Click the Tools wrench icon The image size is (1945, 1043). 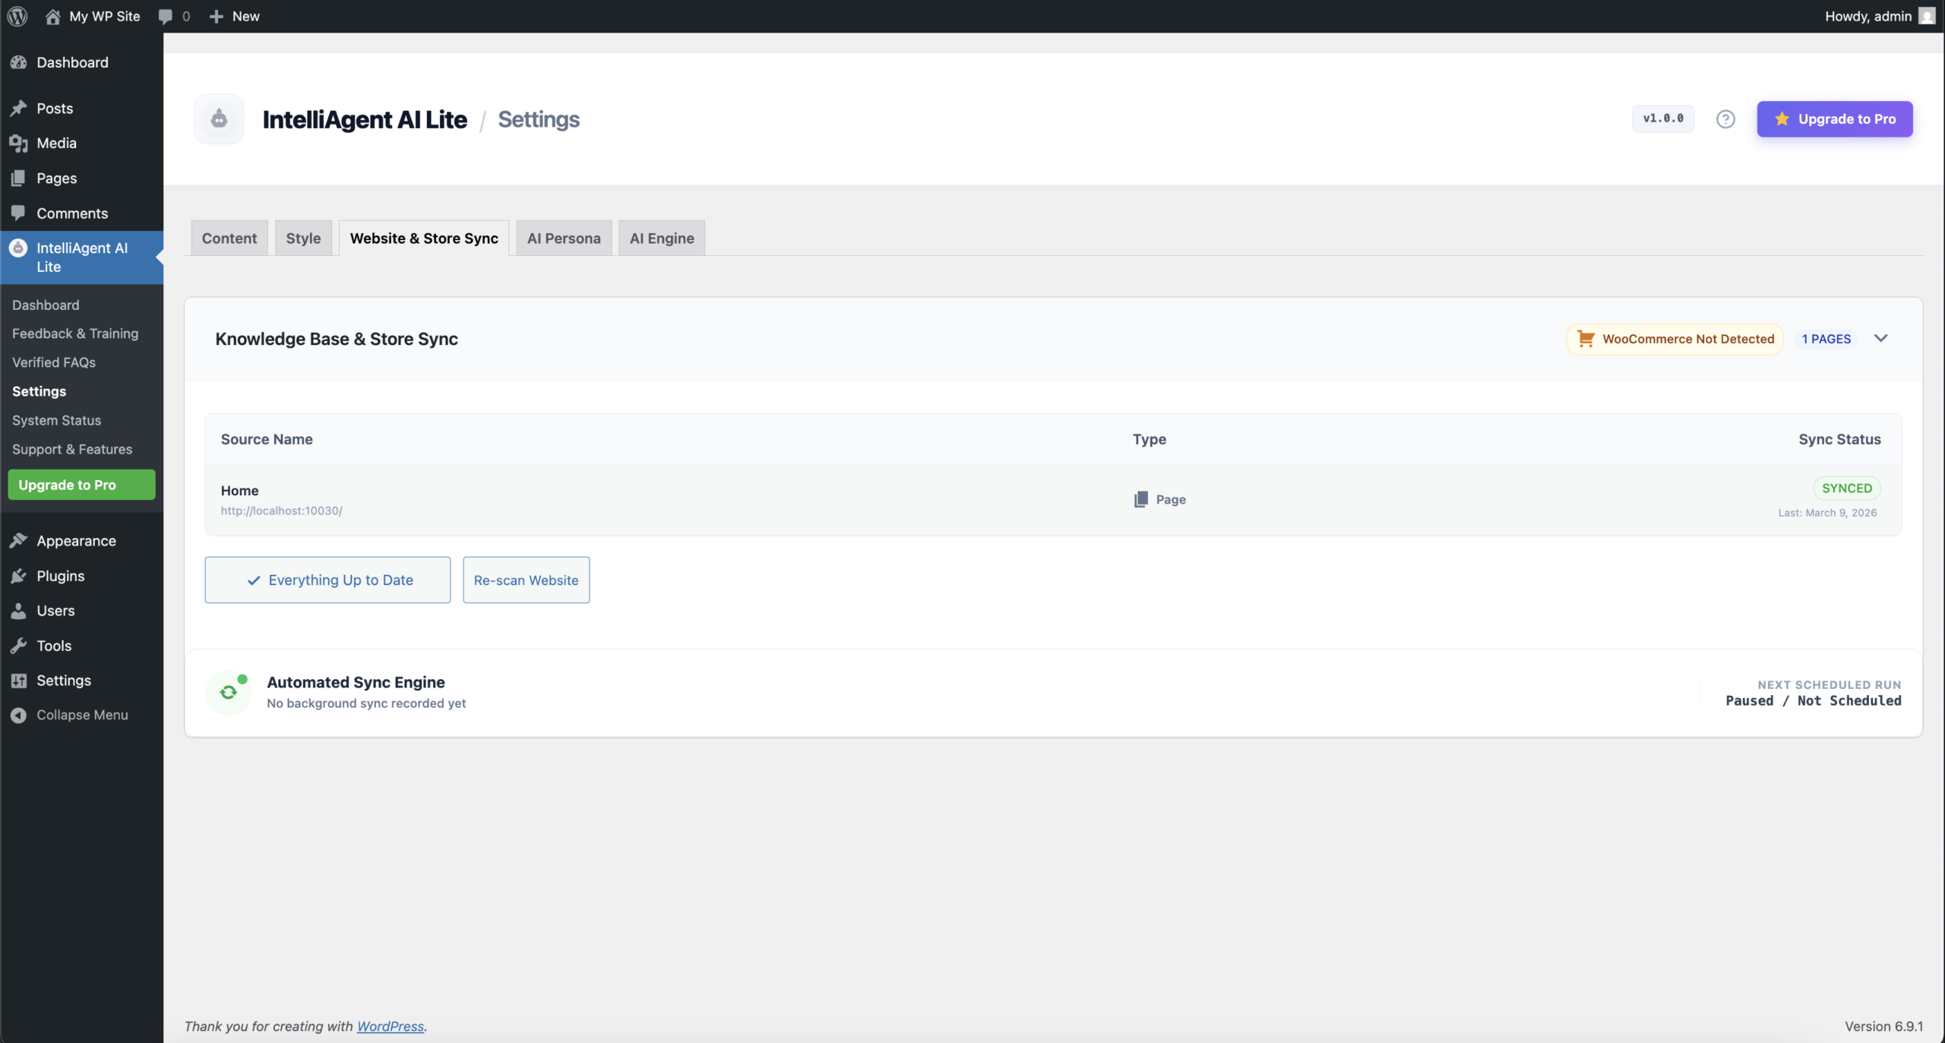[19, 645]
